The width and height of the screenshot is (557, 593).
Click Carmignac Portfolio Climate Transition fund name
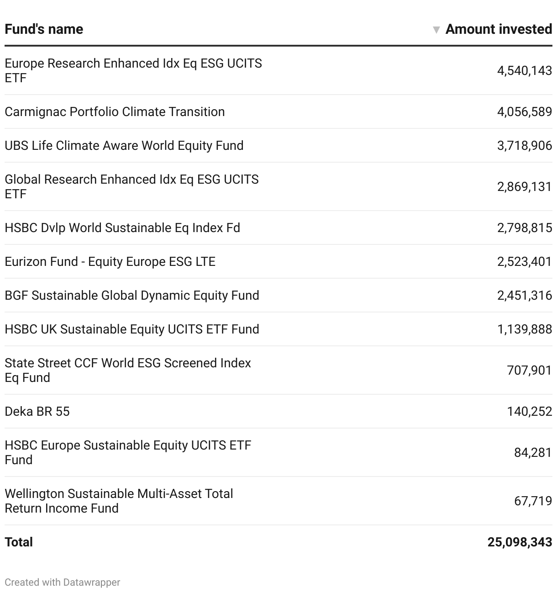115,112
